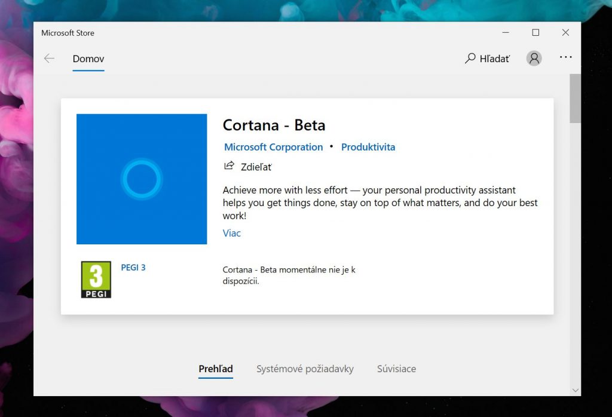The width and height of the screenshot is (612, 417).
Task: Click the vertical scrollbar thumb
Action: coord(575,99)
